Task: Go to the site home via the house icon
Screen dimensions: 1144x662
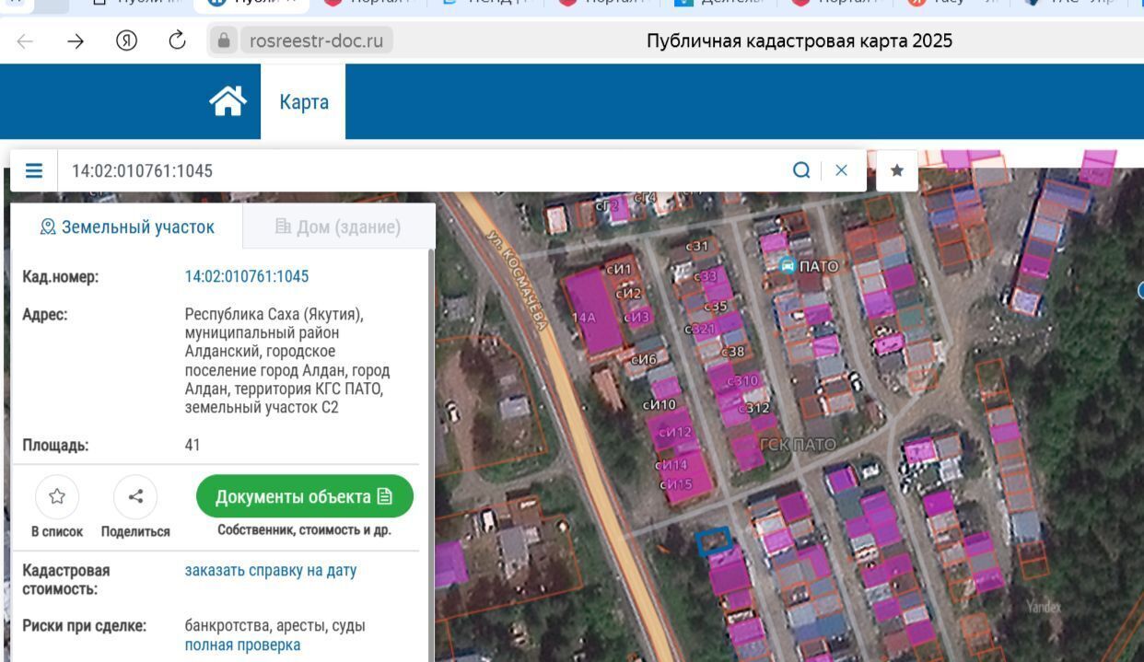Action: [x=228, y=101]
